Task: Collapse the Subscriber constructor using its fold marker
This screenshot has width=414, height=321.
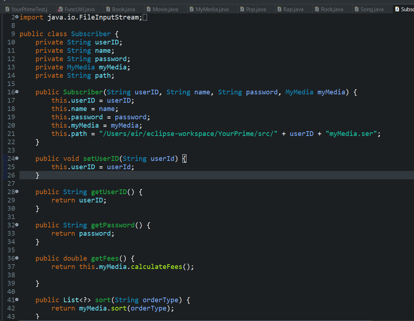Action: [x=16, y=92]
